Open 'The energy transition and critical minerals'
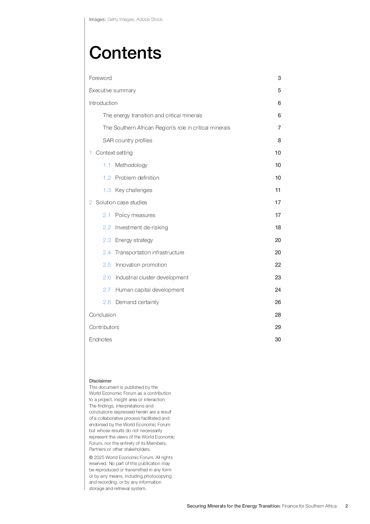Viewport: 370px width, 524px height. (152, 115)
